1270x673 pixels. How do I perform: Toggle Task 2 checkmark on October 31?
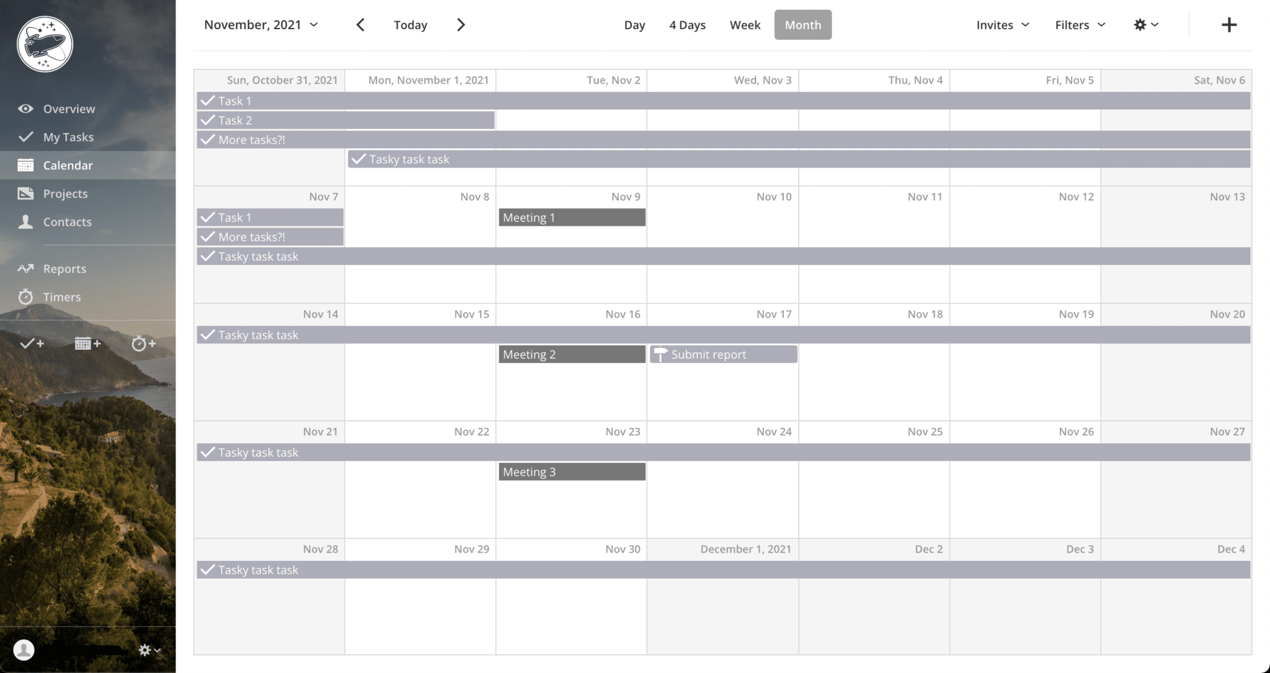tap(208, 120)
